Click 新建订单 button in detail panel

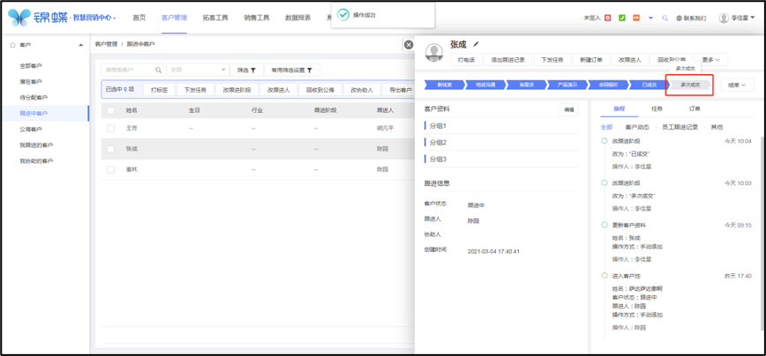tap(590, 60)
